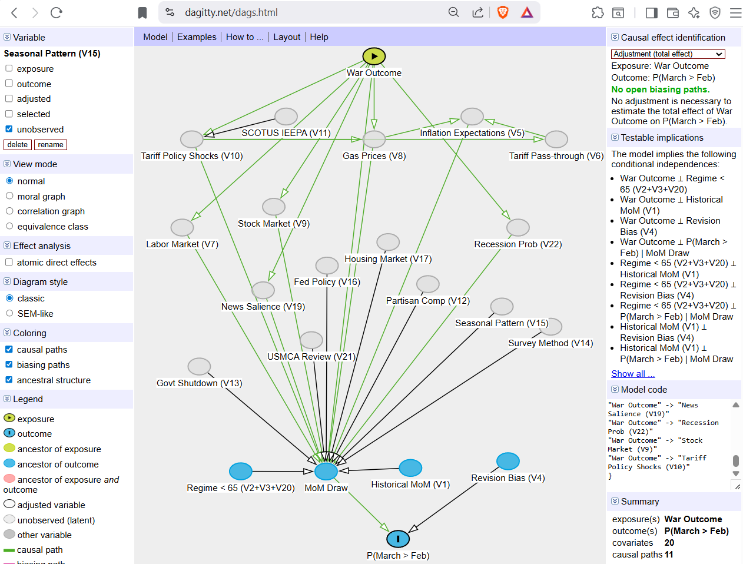The height and width of the screenshot is (564, 743).
Task: Bookmark this page with the bookmark icon
Action: pyautogui.click(x=142, y=12)
